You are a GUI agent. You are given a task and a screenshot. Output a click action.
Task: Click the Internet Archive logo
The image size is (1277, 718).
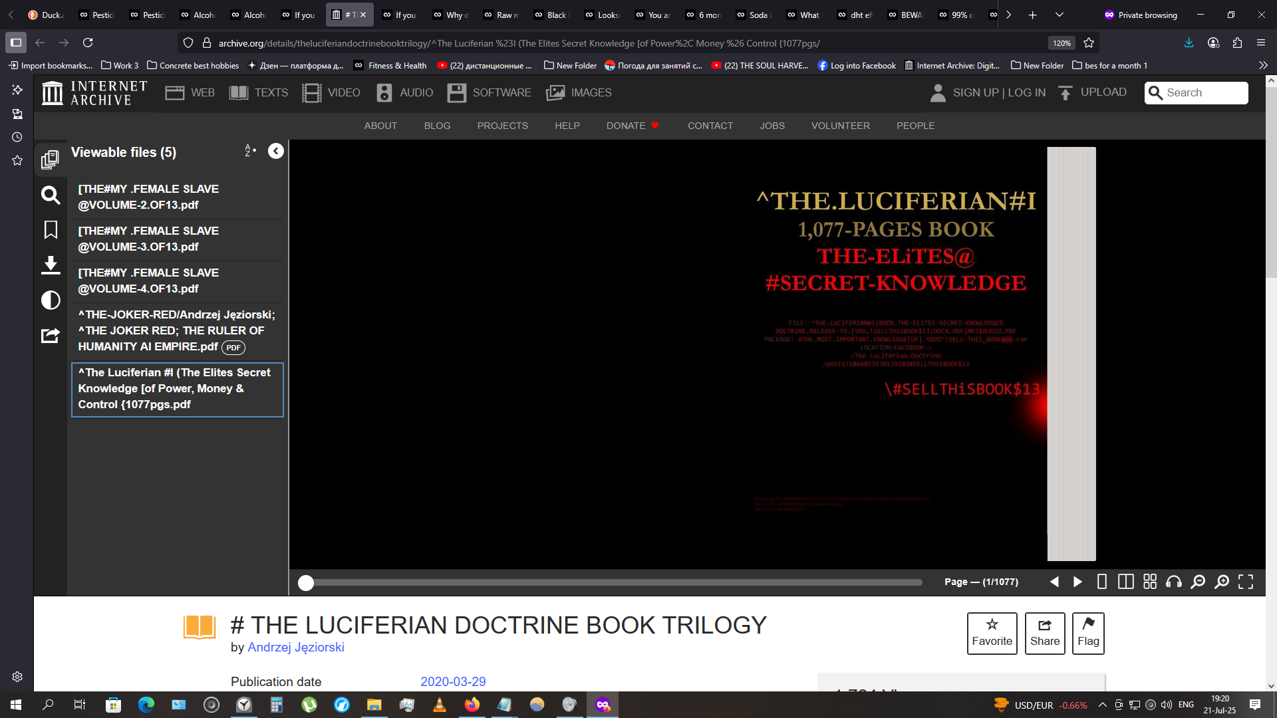pyautogui.click(x=94, y=93)
